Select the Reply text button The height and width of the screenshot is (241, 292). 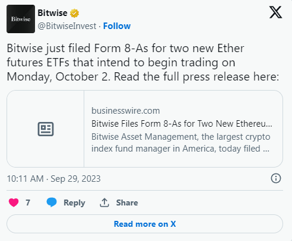point(74,203)
